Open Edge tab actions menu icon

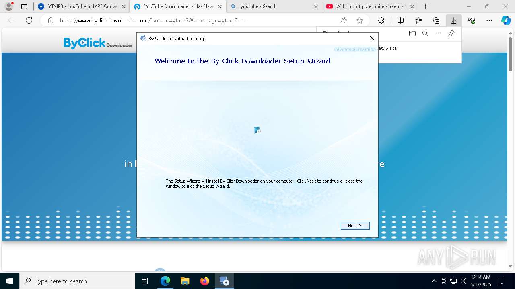pos(24,6)
